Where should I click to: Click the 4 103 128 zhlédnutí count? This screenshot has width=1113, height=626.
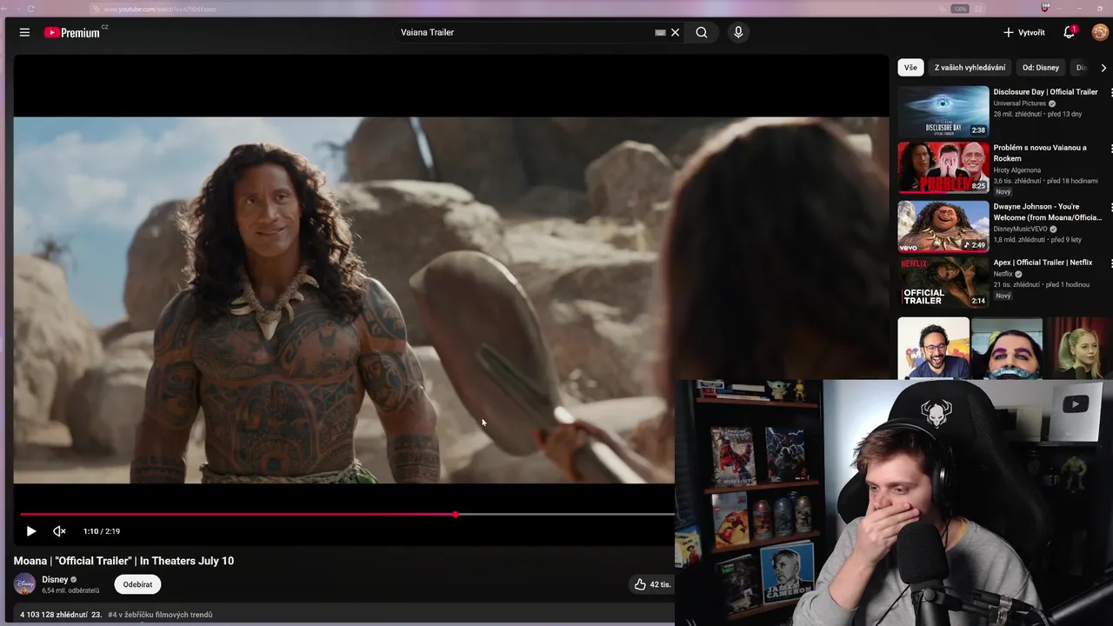[54, 615]
